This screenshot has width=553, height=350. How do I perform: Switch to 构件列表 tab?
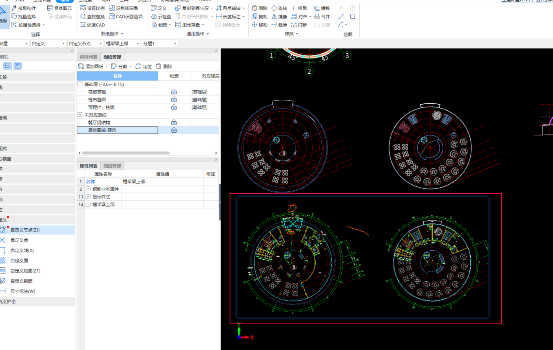coord(88,57)
